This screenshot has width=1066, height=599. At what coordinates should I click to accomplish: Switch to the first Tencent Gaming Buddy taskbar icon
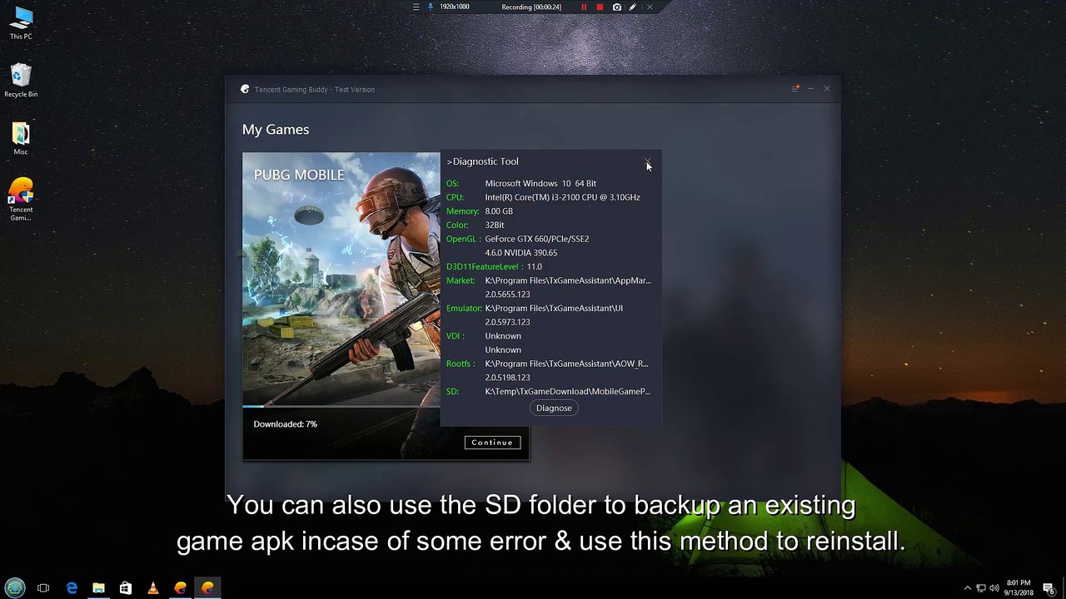coord(180,588)
